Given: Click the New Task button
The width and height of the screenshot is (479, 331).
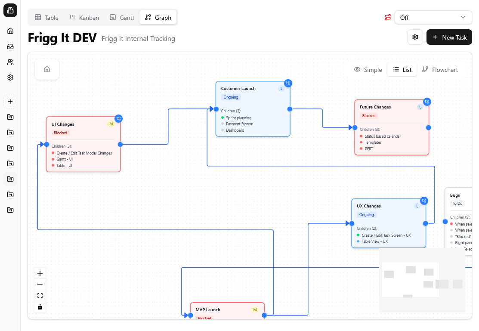Looking at the screenshot, I should [x=449, y=37].
